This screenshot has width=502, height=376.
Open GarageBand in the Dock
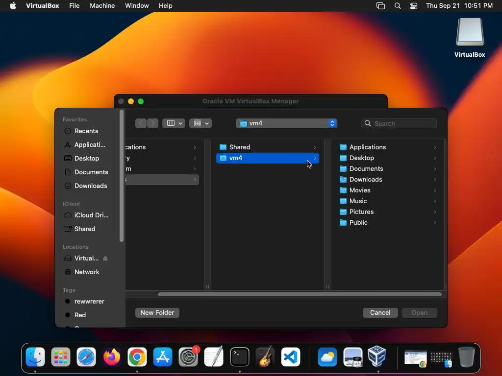coord(265,357)
